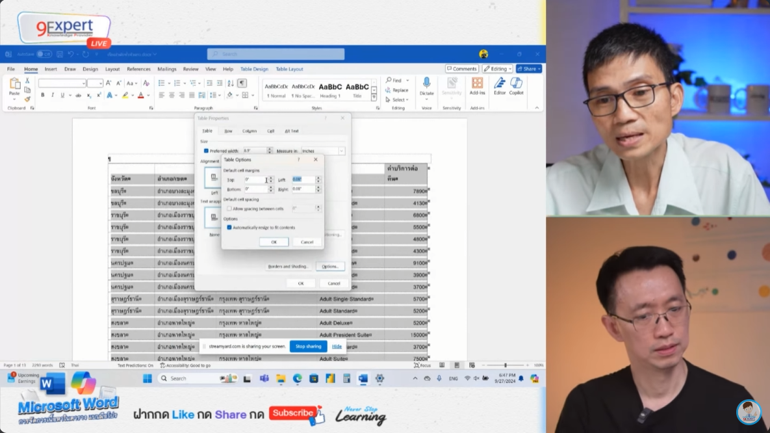770x433 pixels.
Task: Open the Editor tool in ribbon
Action: click(x=499, y=83)
